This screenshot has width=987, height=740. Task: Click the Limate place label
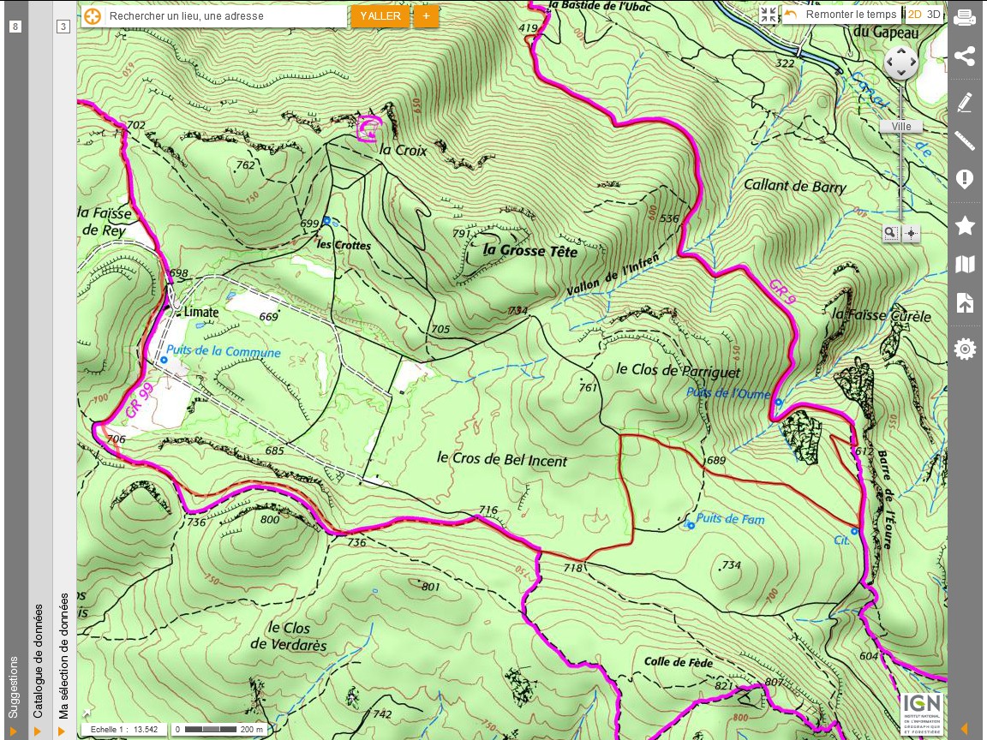pyautogui.click(x=201, y=312)
